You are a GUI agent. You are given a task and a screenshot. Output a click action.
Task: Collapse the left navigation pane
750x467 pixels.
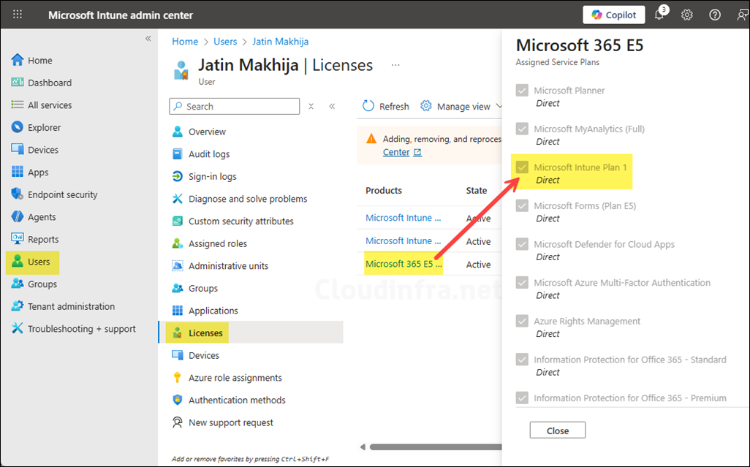coord(148,39)
